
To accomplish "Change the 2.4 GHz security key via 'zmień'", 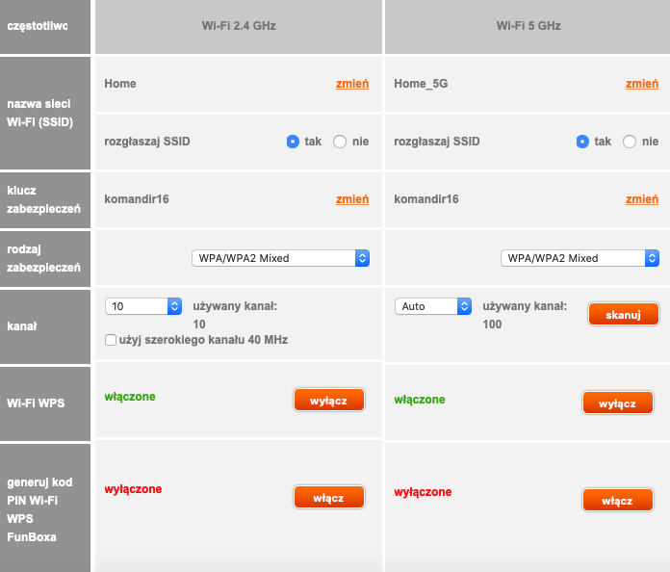I will tap(351, 199).
